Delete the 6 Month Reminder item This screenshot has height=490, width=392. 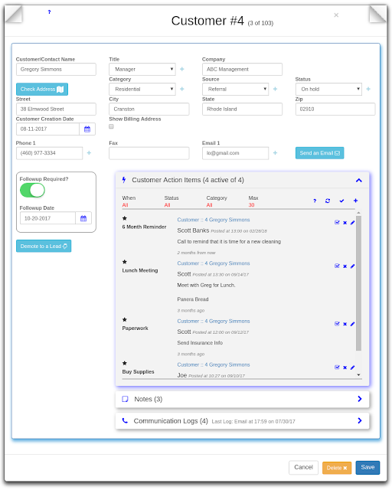[345, 223]
